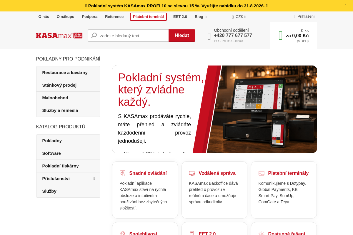The image size is (353, 235).
Task: Click the Hledat search button
Action: pyautogui.click(x=182, y=36)
